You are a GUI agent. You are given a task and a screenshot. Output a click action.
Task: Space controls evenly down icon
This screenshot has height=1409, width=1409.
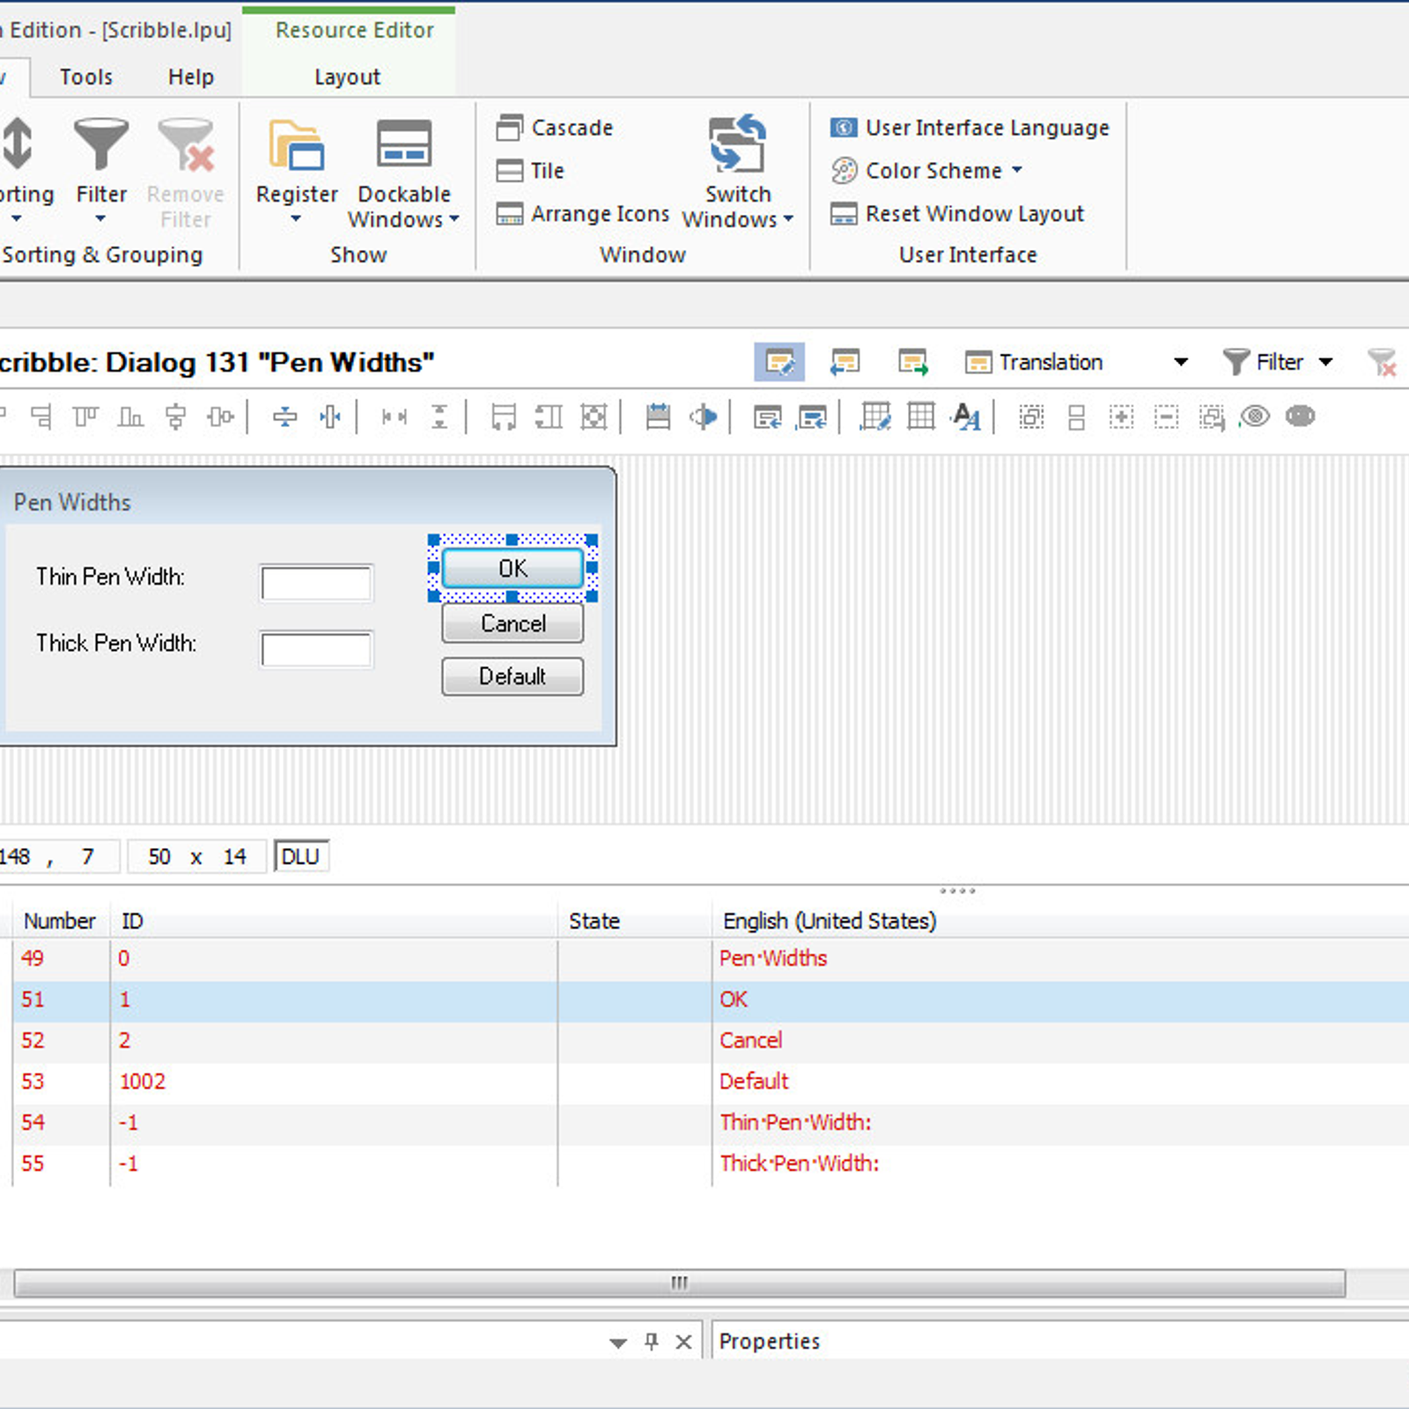point(439,417)
